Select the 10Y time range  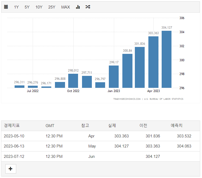(39, 7)
